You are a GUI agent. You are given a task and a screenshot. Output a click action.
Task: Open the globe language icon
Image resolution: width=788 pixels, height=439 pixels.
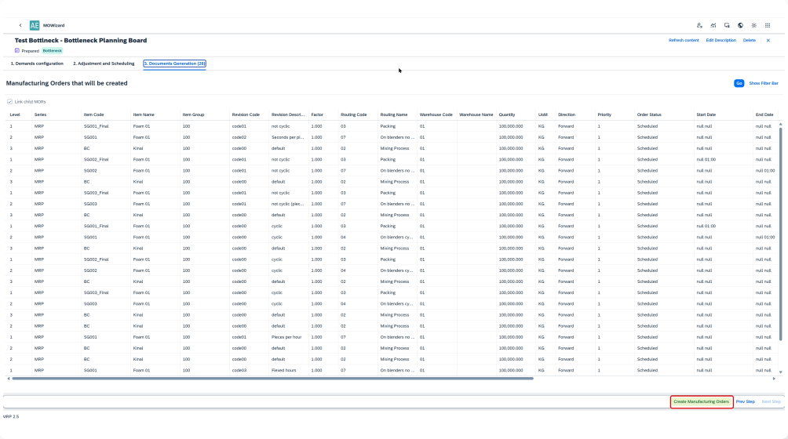740,25
